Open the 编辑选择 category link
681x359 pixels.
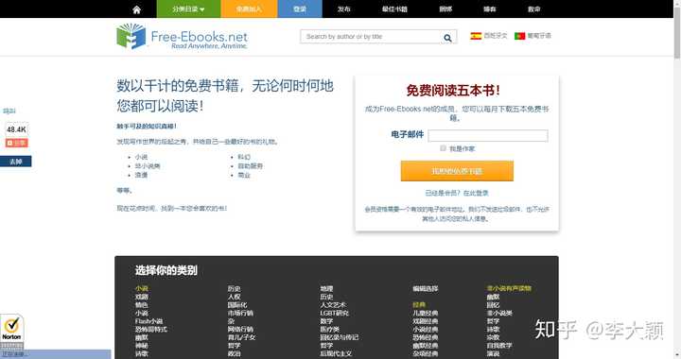point(426,289)
